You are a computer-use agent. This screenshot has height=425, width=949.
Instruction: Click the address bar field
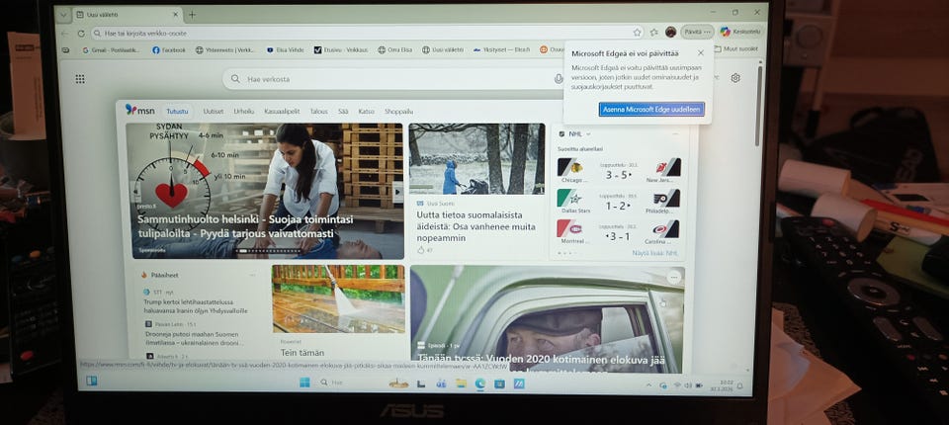[x=366, y=33]
